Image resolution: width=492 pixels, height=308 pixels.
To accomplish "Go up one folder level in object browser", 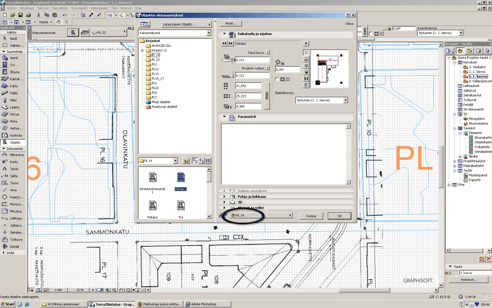I will click(x=186, y=161).
